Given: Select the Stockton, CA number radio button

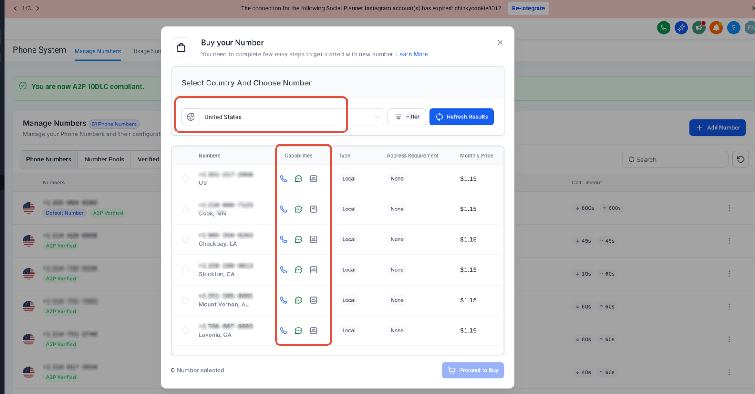Looking at the screenshot, I should click(x=185, y=269).
